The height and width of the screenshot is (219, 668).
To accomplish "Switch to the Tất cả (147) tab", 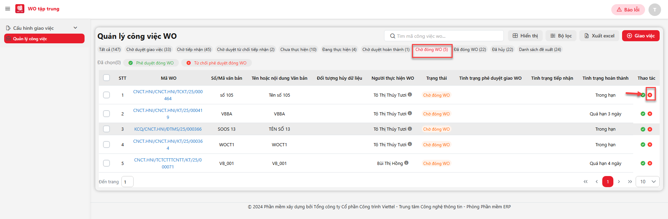I will (110, 50).
